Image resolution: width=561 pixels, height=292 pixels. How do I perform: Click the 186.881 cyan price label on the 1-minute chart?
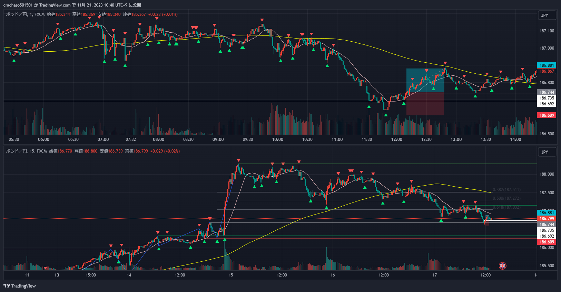[547, 65]
